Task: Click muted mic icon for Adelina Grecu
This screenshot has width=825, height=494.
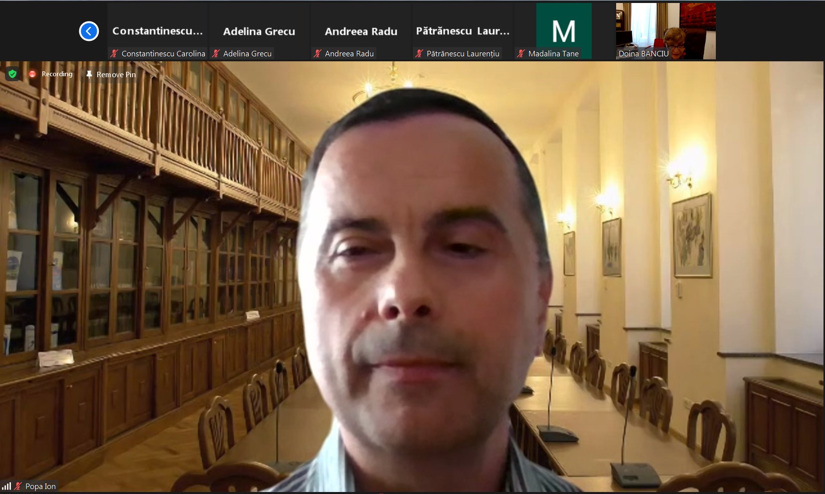Action: click(x=216, y=53)
